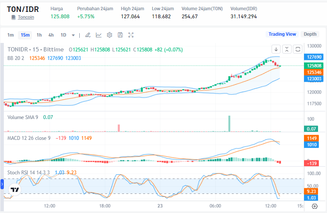Click the Toncoin coin icon
Screen dimensions: 327x213
pyautogui.click(x=13, y=17)
